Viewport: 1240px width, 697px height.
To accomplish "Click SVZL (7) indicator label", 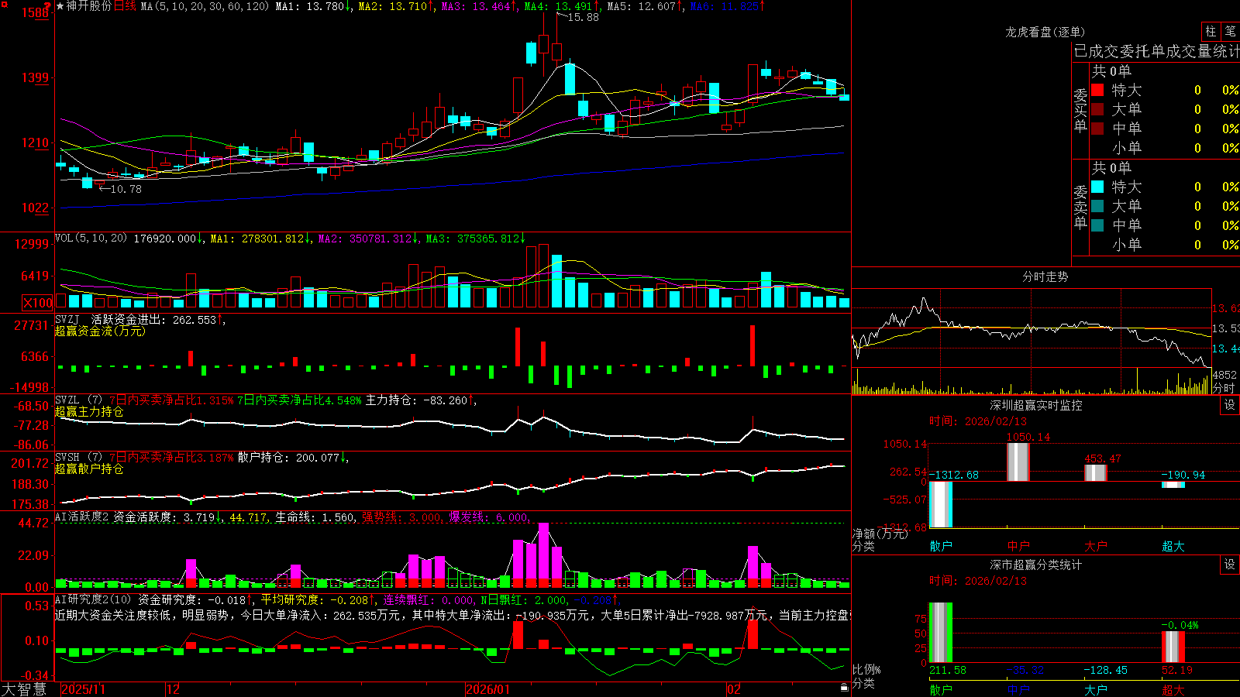I will (79, 400).
